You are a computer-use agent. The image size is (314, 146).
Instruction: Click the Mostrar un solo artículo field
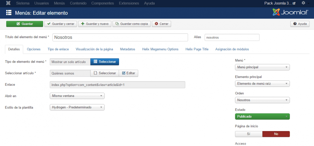pos(70,62)
